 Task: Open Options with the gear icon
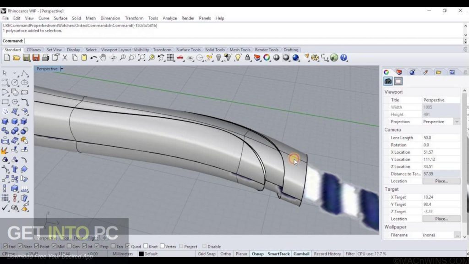[x=315, y=58]
